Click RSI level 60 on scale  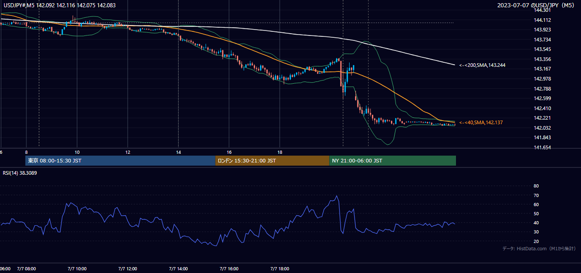pos(536,204)
